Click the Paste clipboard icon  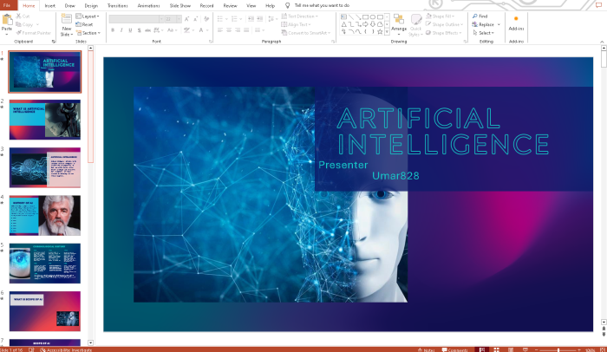pyautogui.click(x=7, y=20)
